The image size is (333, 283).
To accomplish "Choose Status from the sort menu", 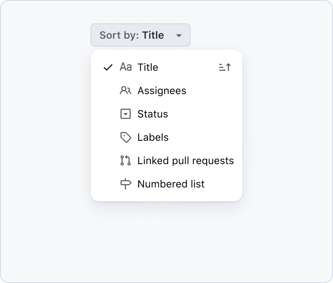I will pos(153,114).
